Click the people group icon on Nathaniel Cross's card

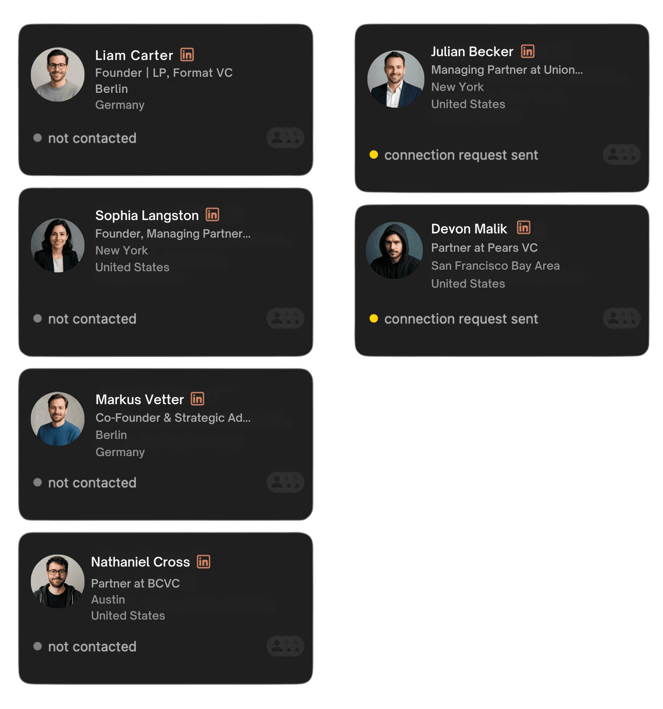(x=285, y=646)
